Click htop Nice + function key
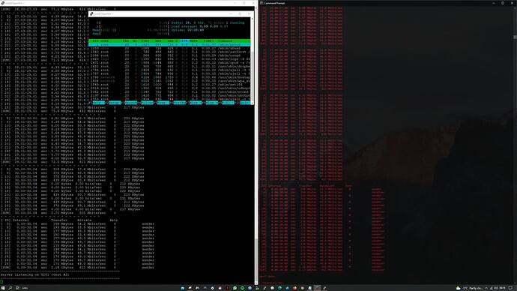The width and height of the screenshot is (517, 291). coord(212,103)
